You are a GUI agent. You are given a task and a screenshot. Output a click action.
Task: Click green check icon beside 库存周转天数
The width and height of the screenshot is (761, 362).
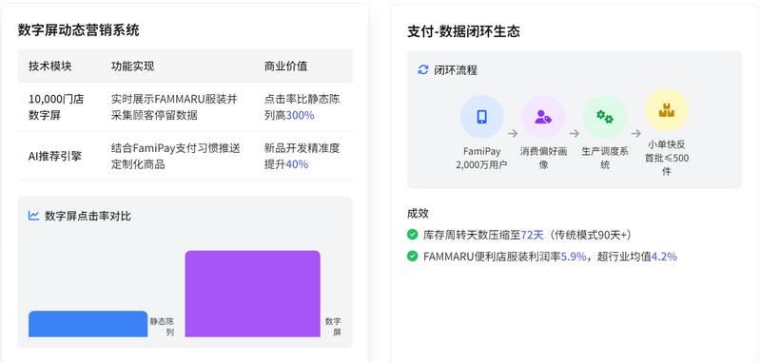(x=412, y=235)
